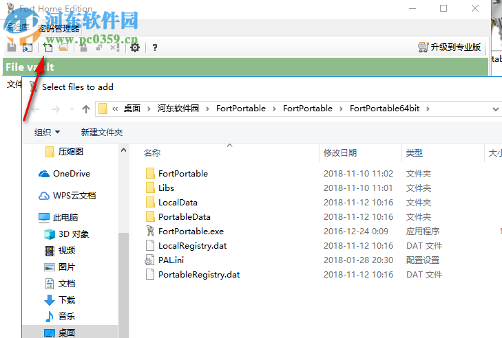The image size is (502, 338).
Task: Select 此电脑 in the navigation tree
Action: point(65,218)
